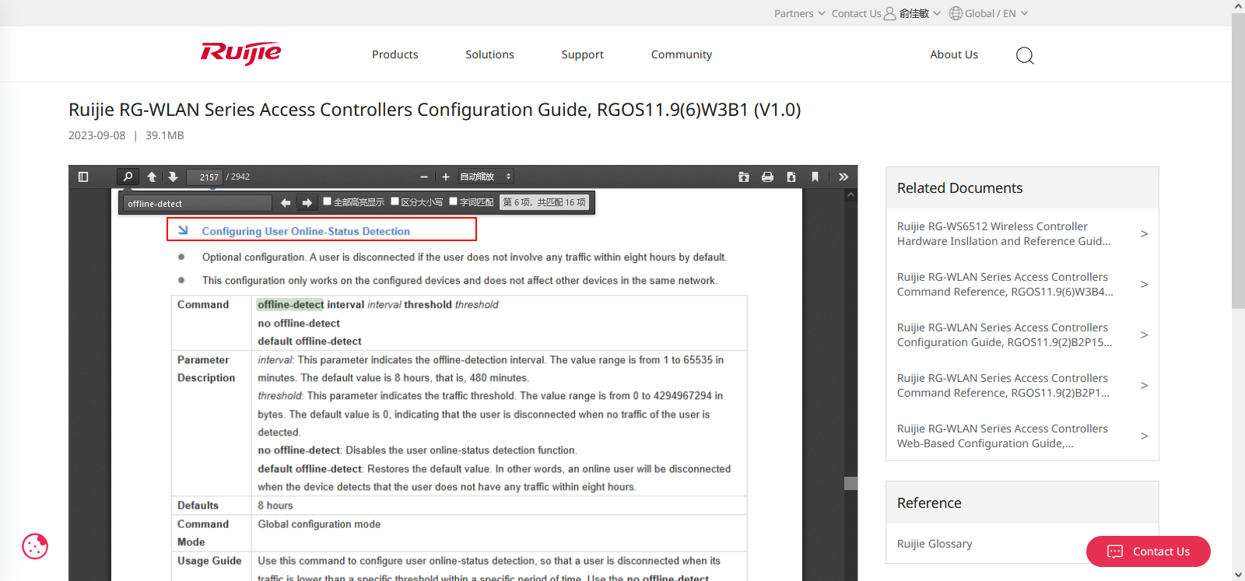This screenshot has width=1245, height=581.
Task: Click the page number field showing 2157
Action: [x=205, y=177]
